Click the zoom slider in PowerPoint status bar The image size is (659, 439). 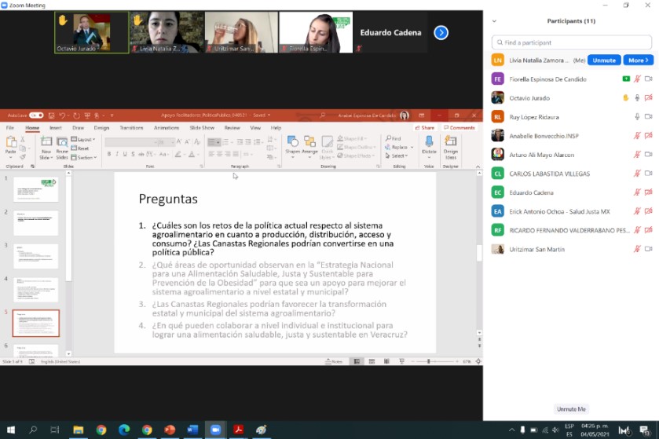click(428, 361)
